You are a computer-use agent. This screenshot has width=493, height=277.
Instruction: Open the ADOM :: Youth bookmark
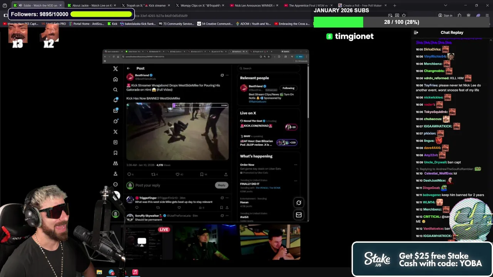[x=253, y=24]
